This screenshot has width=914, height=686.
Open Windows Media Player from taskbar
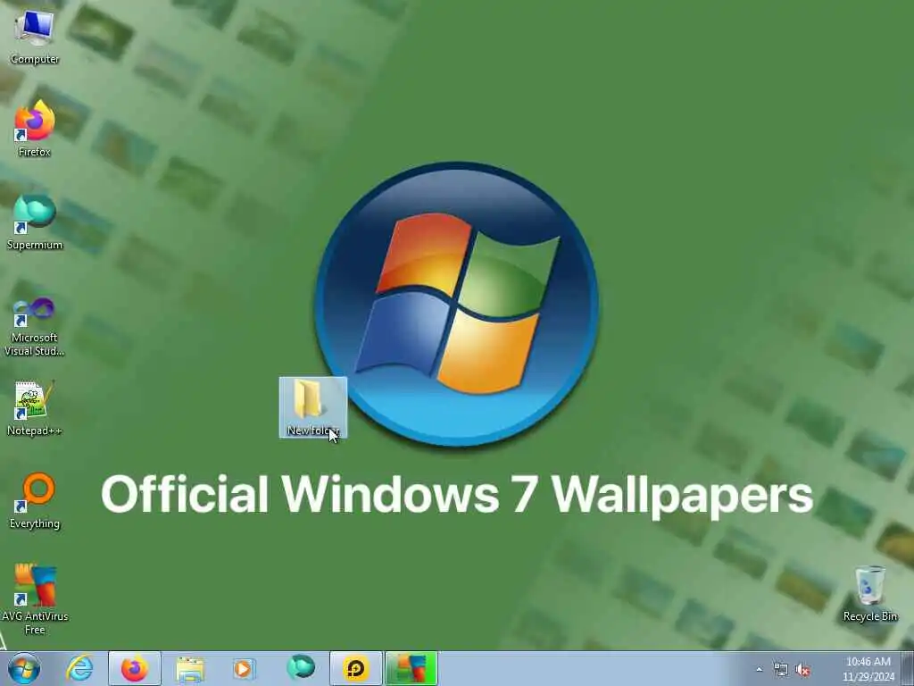(244, 668)
